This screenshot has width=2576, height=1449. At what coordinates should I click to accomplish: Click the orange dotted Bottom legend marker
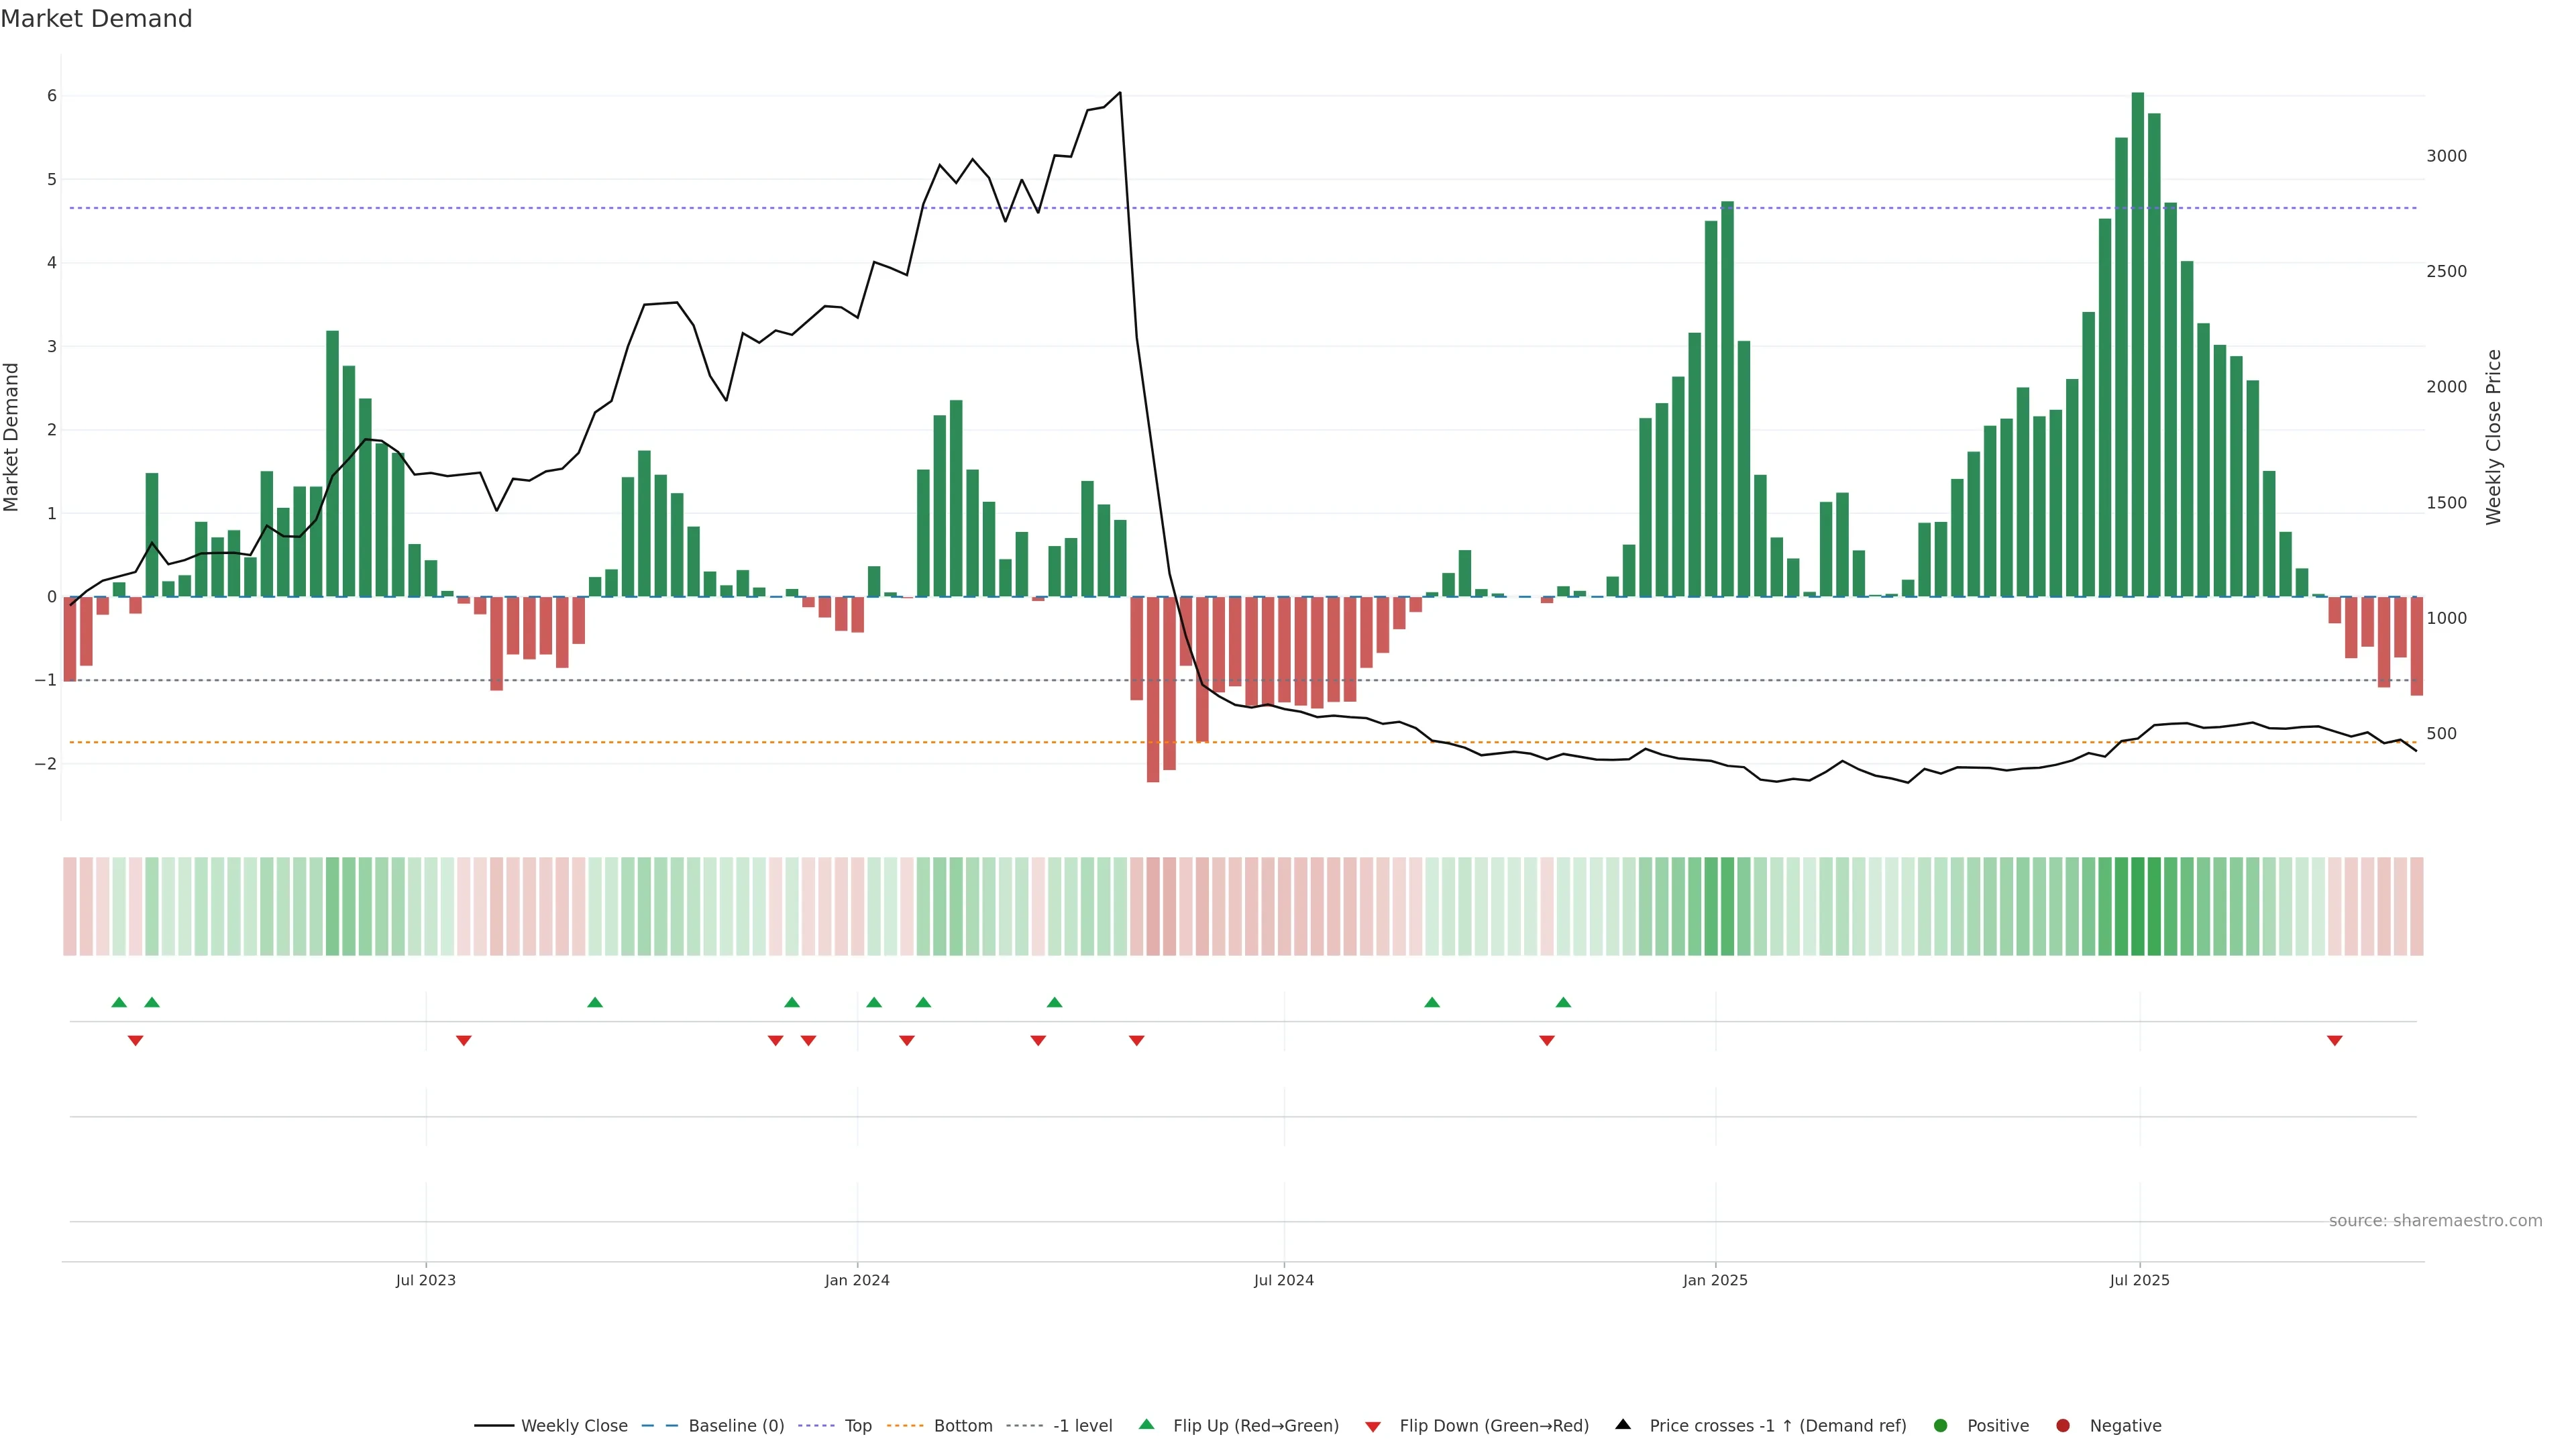(x=905, y=1425)
